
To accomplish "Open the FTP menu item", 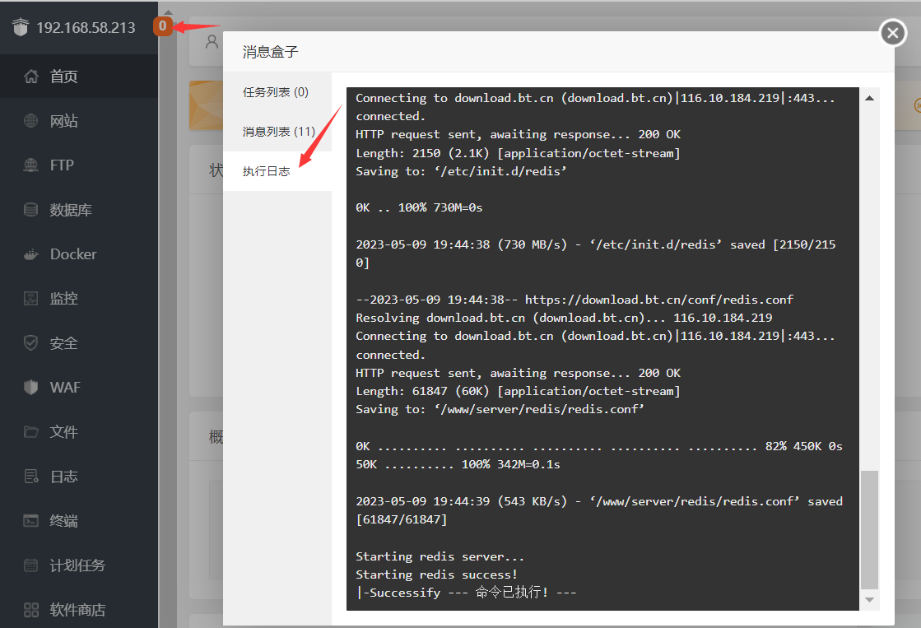I will coord(79,165).
